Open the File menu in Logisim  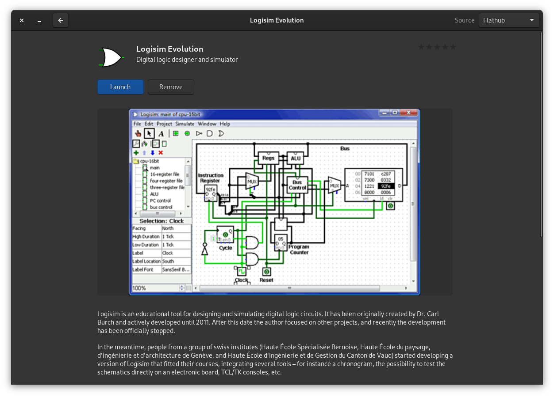click(137, 124)
